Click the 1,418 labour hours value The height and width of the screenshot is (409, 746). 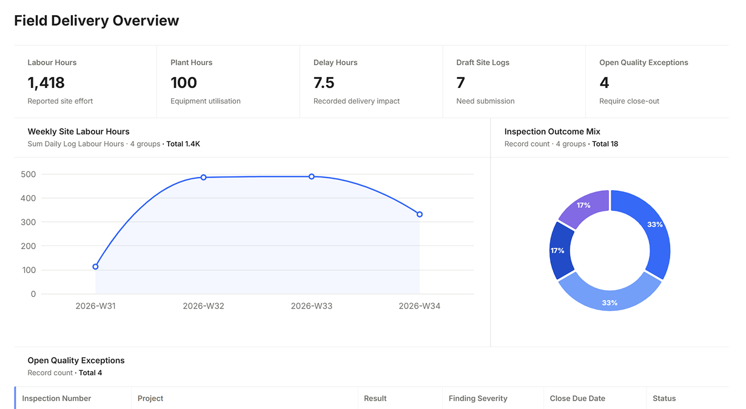tap(46, 82)
